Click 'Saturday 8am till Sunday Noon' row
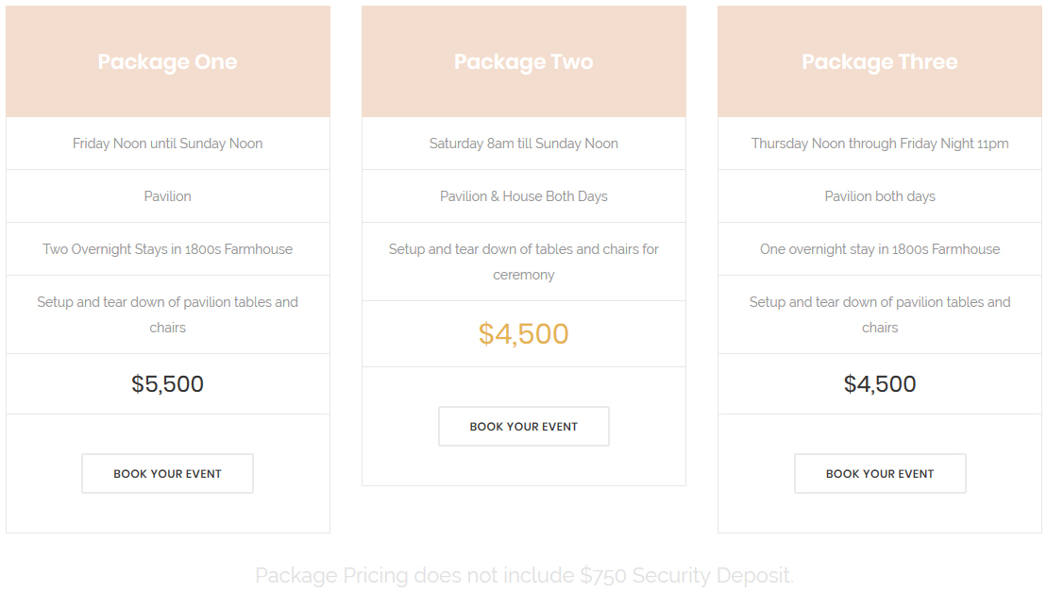This screenshot has height=592, width=1047. pyautogui.click(x=523, y=144)
